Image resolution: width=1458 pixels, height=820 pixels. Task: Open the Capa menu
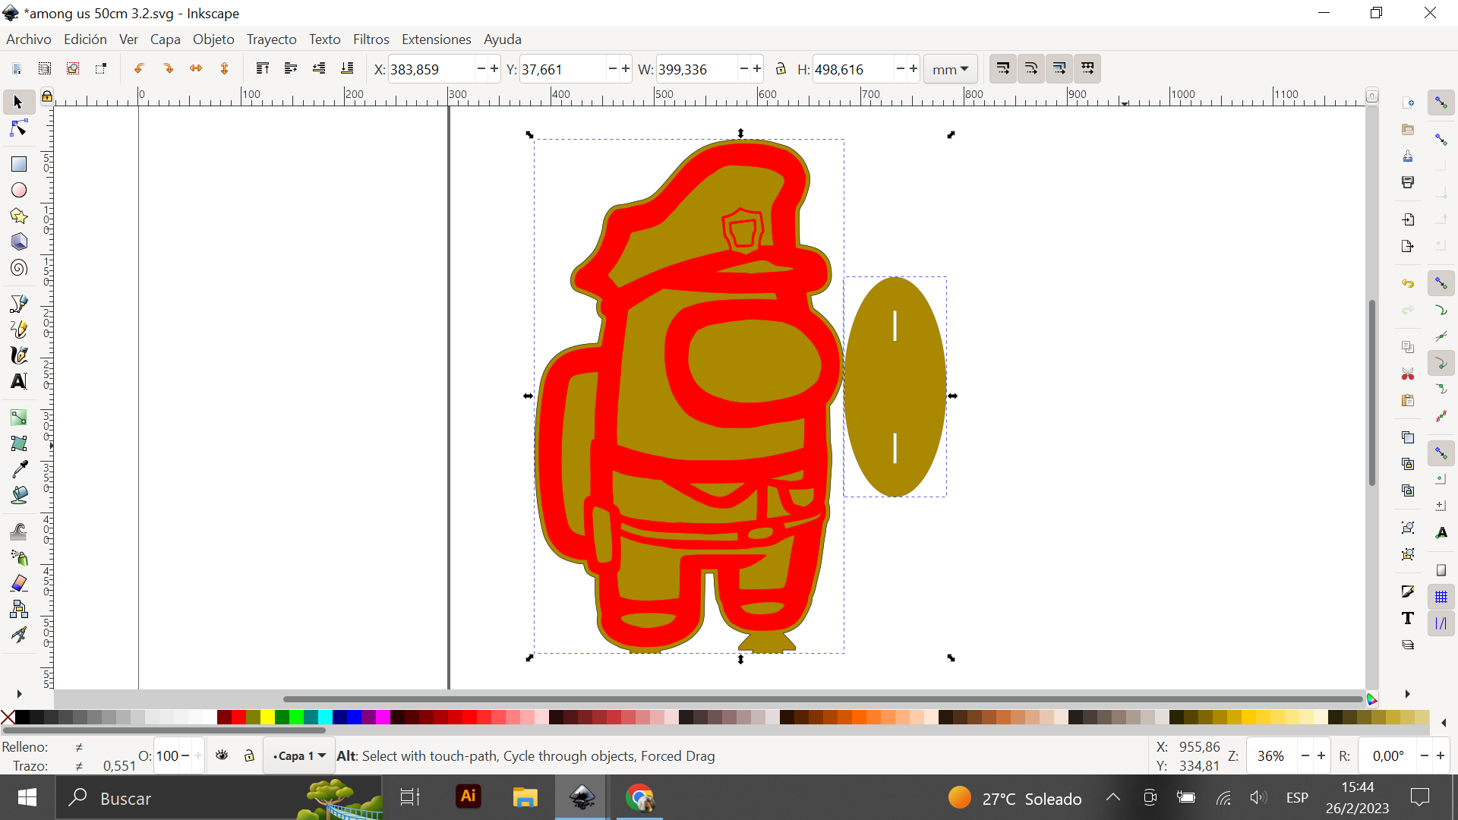tap(165, 39)
